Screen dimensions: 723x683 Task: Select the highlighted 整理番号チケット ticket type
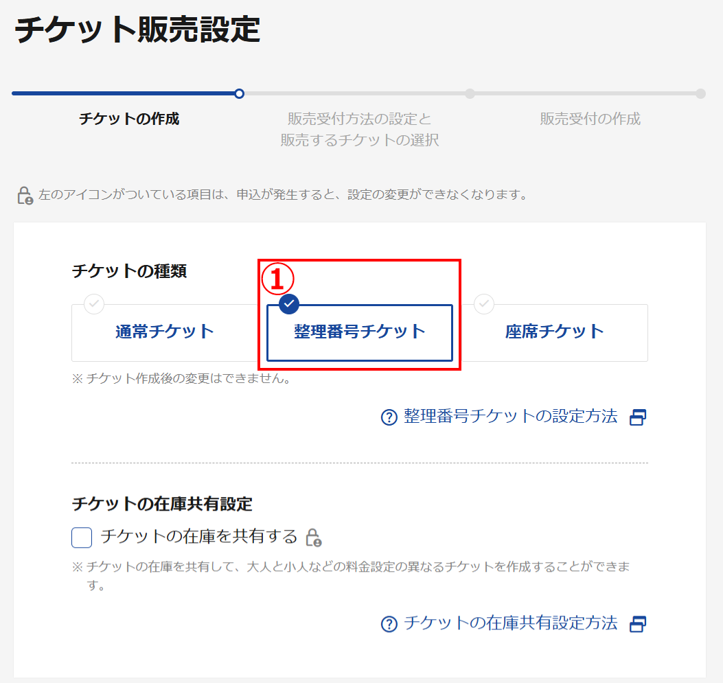point(359,332)
